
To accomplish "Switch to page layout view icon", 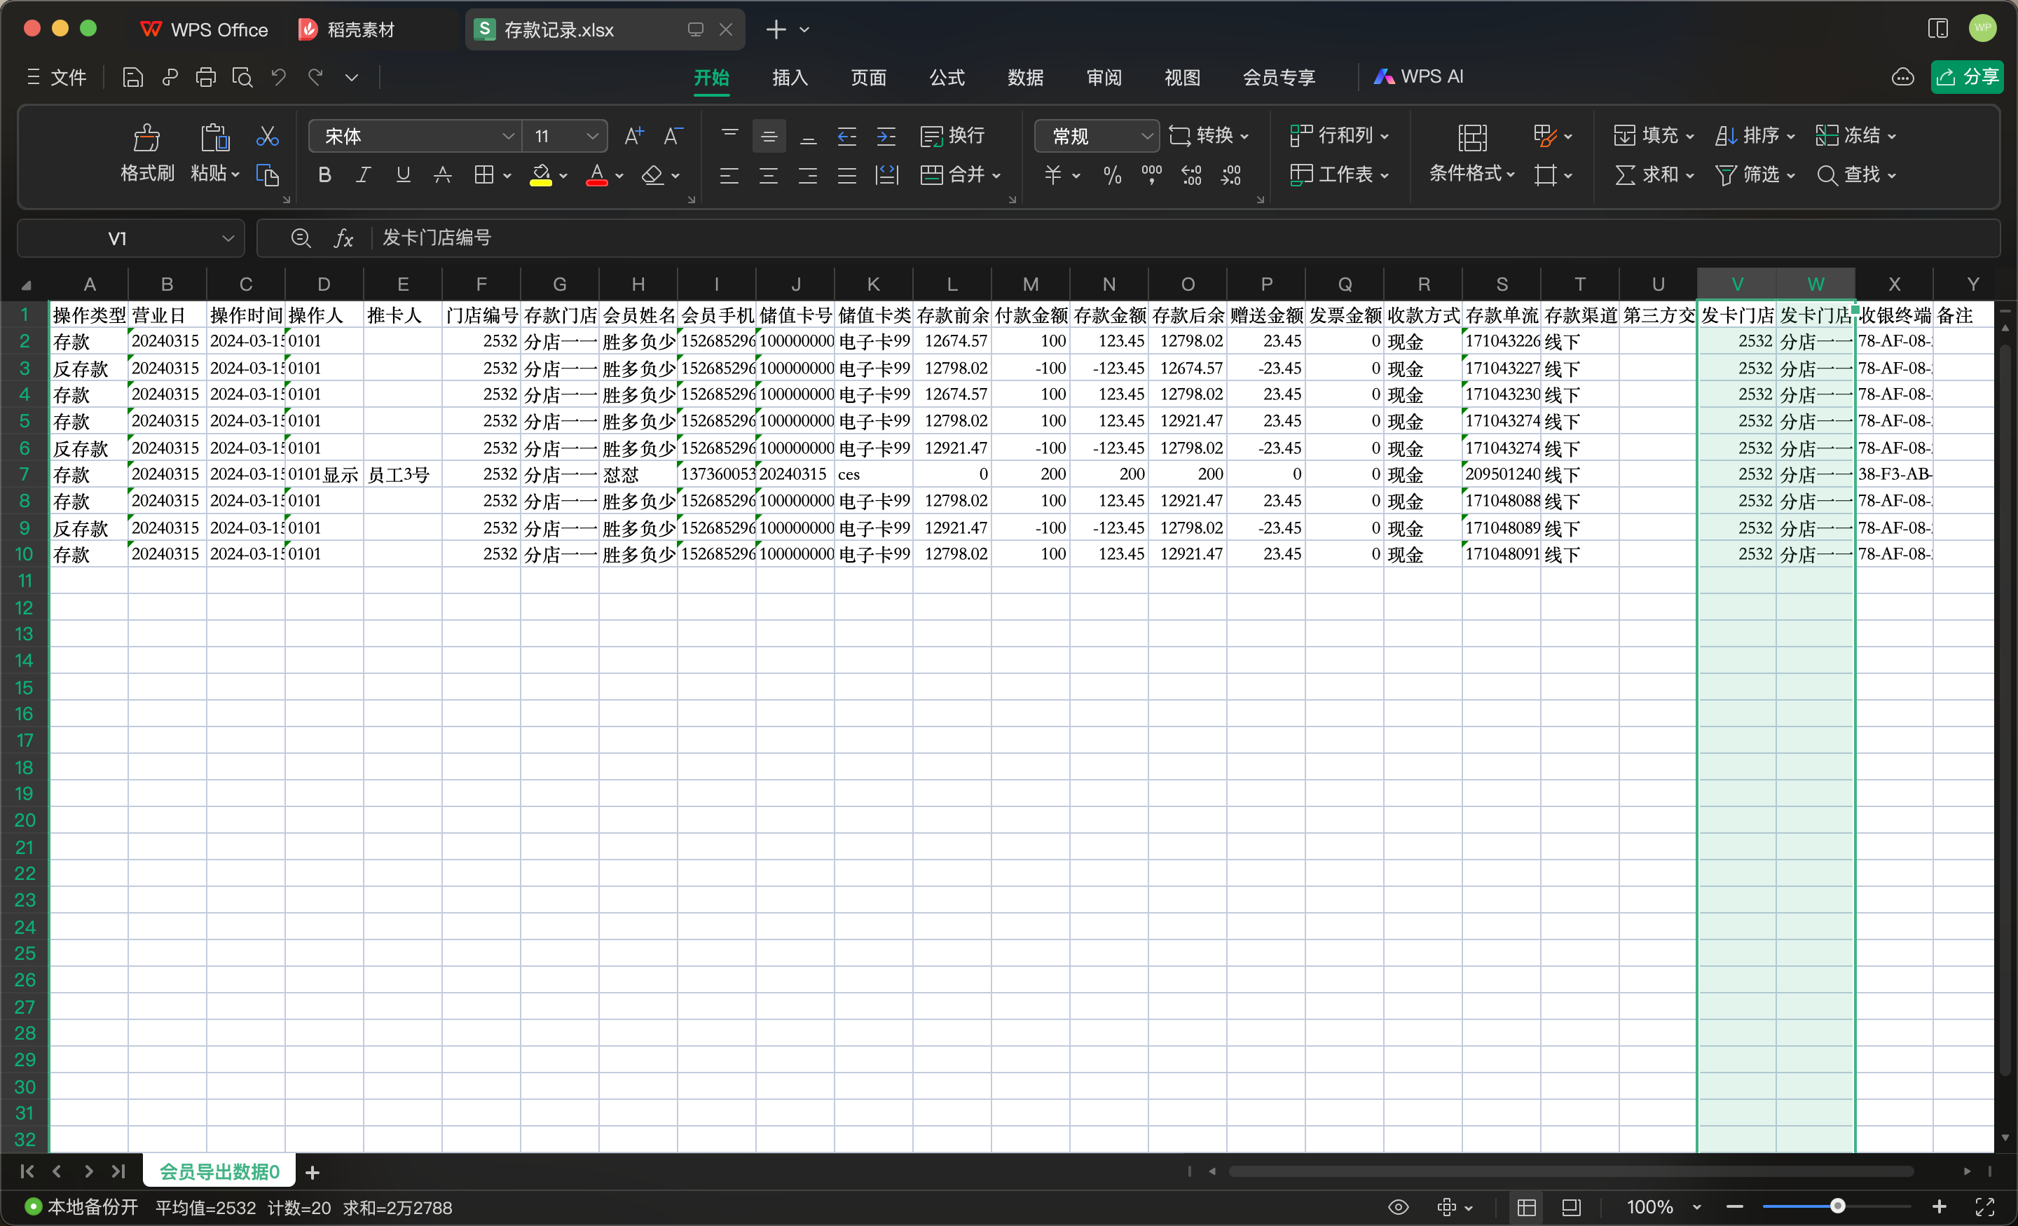I will (1571, 1207).
